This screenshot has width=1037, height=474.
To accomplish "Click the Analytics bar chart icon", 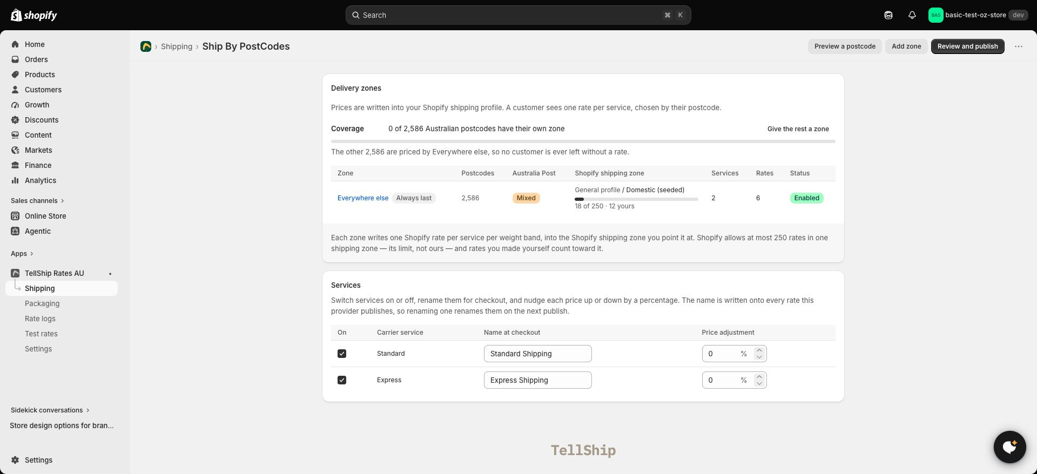I will click(x=15, y=180).
